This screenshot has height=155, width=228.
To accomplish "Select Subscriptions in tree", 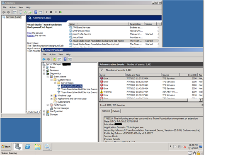I will click(64, 102).
